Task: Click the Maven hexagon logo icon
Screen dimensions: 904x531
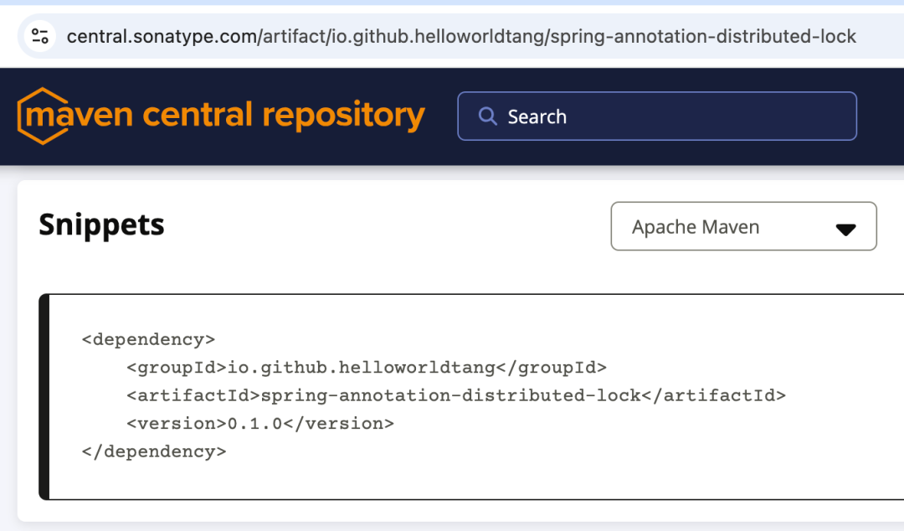Action: click(x=42, y=116)
